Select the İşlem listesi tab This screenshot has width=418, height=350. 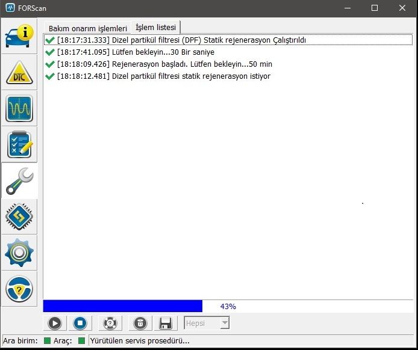pos(155,27)
